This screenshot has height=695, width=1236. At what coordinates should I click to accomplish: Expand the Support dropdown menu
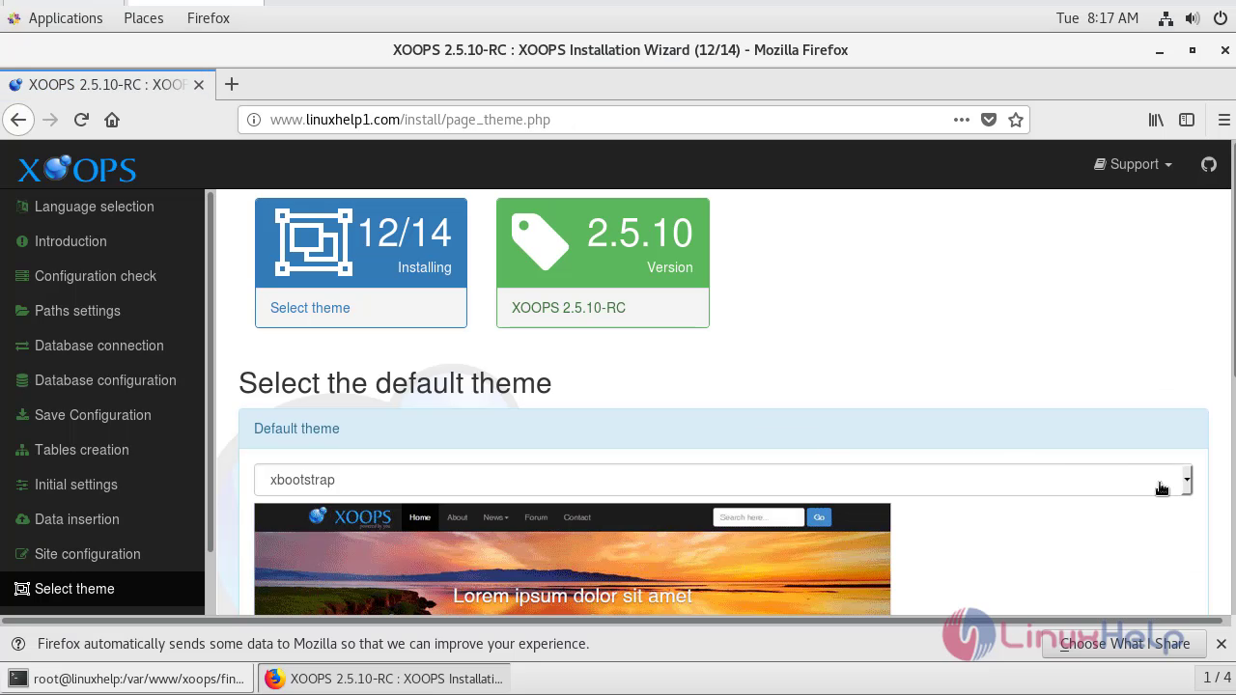pos(1133,164)
